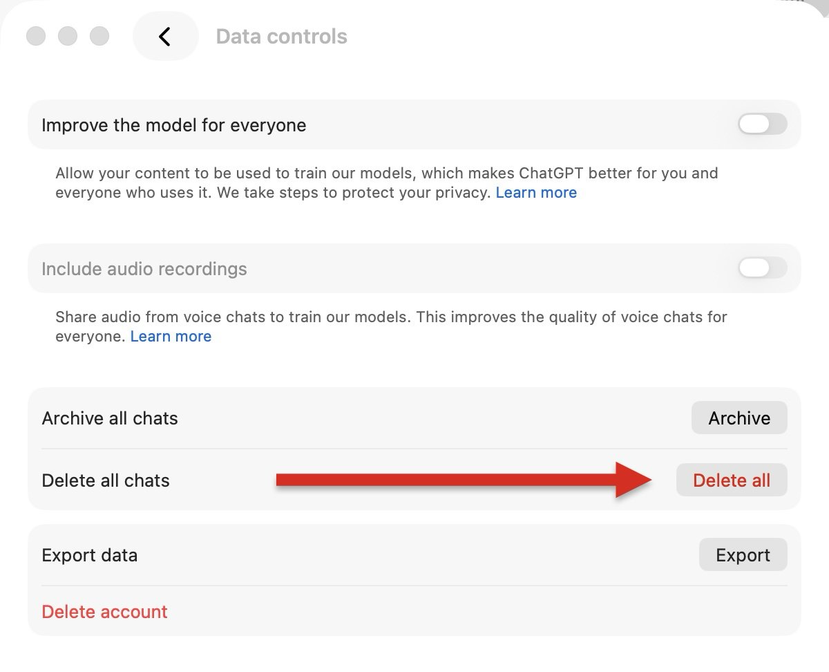Click the Export button

click(743, 554)
